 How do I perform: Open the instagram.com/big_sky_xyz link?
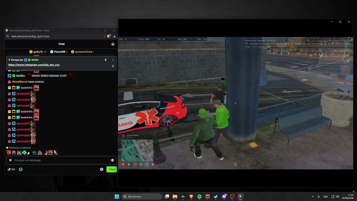pos(34,65)
